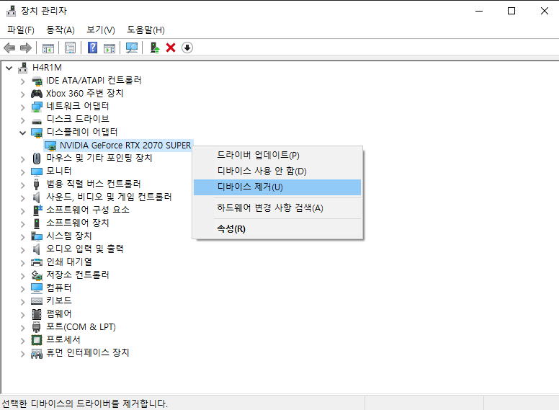Choose 드라이버 업데이트(P) from context menu
This screenshot has width=559, height=410.
277,155
